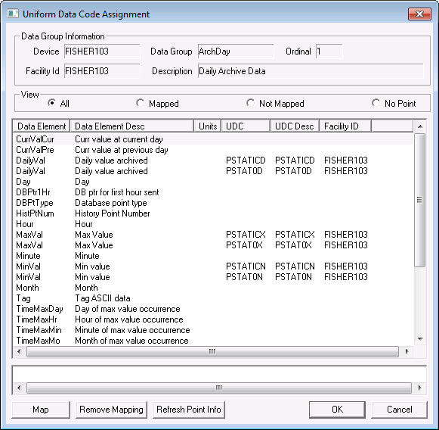Click the lower pane's scroll left arrow
This screenshot has width=439, height=430.
[19, 388]
